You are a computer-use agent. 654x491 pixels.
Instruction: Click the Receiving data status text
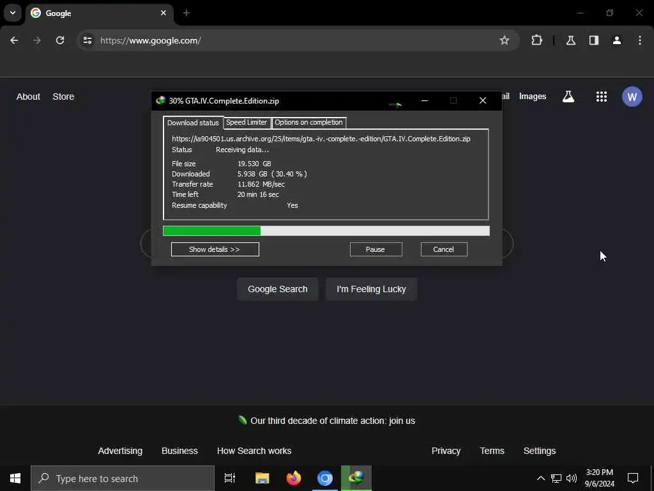point(242,150)
